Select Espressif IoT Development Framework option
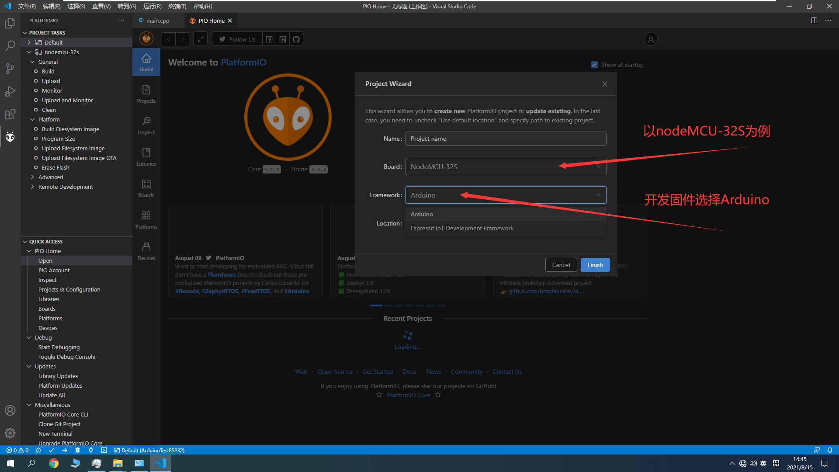The height and width of the screenshot is (472, 839). [462, 228]
